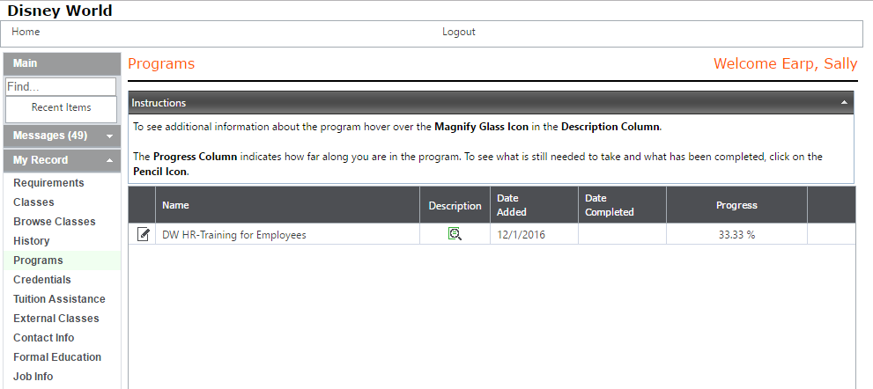Expand the Messages (49) section

62,136
